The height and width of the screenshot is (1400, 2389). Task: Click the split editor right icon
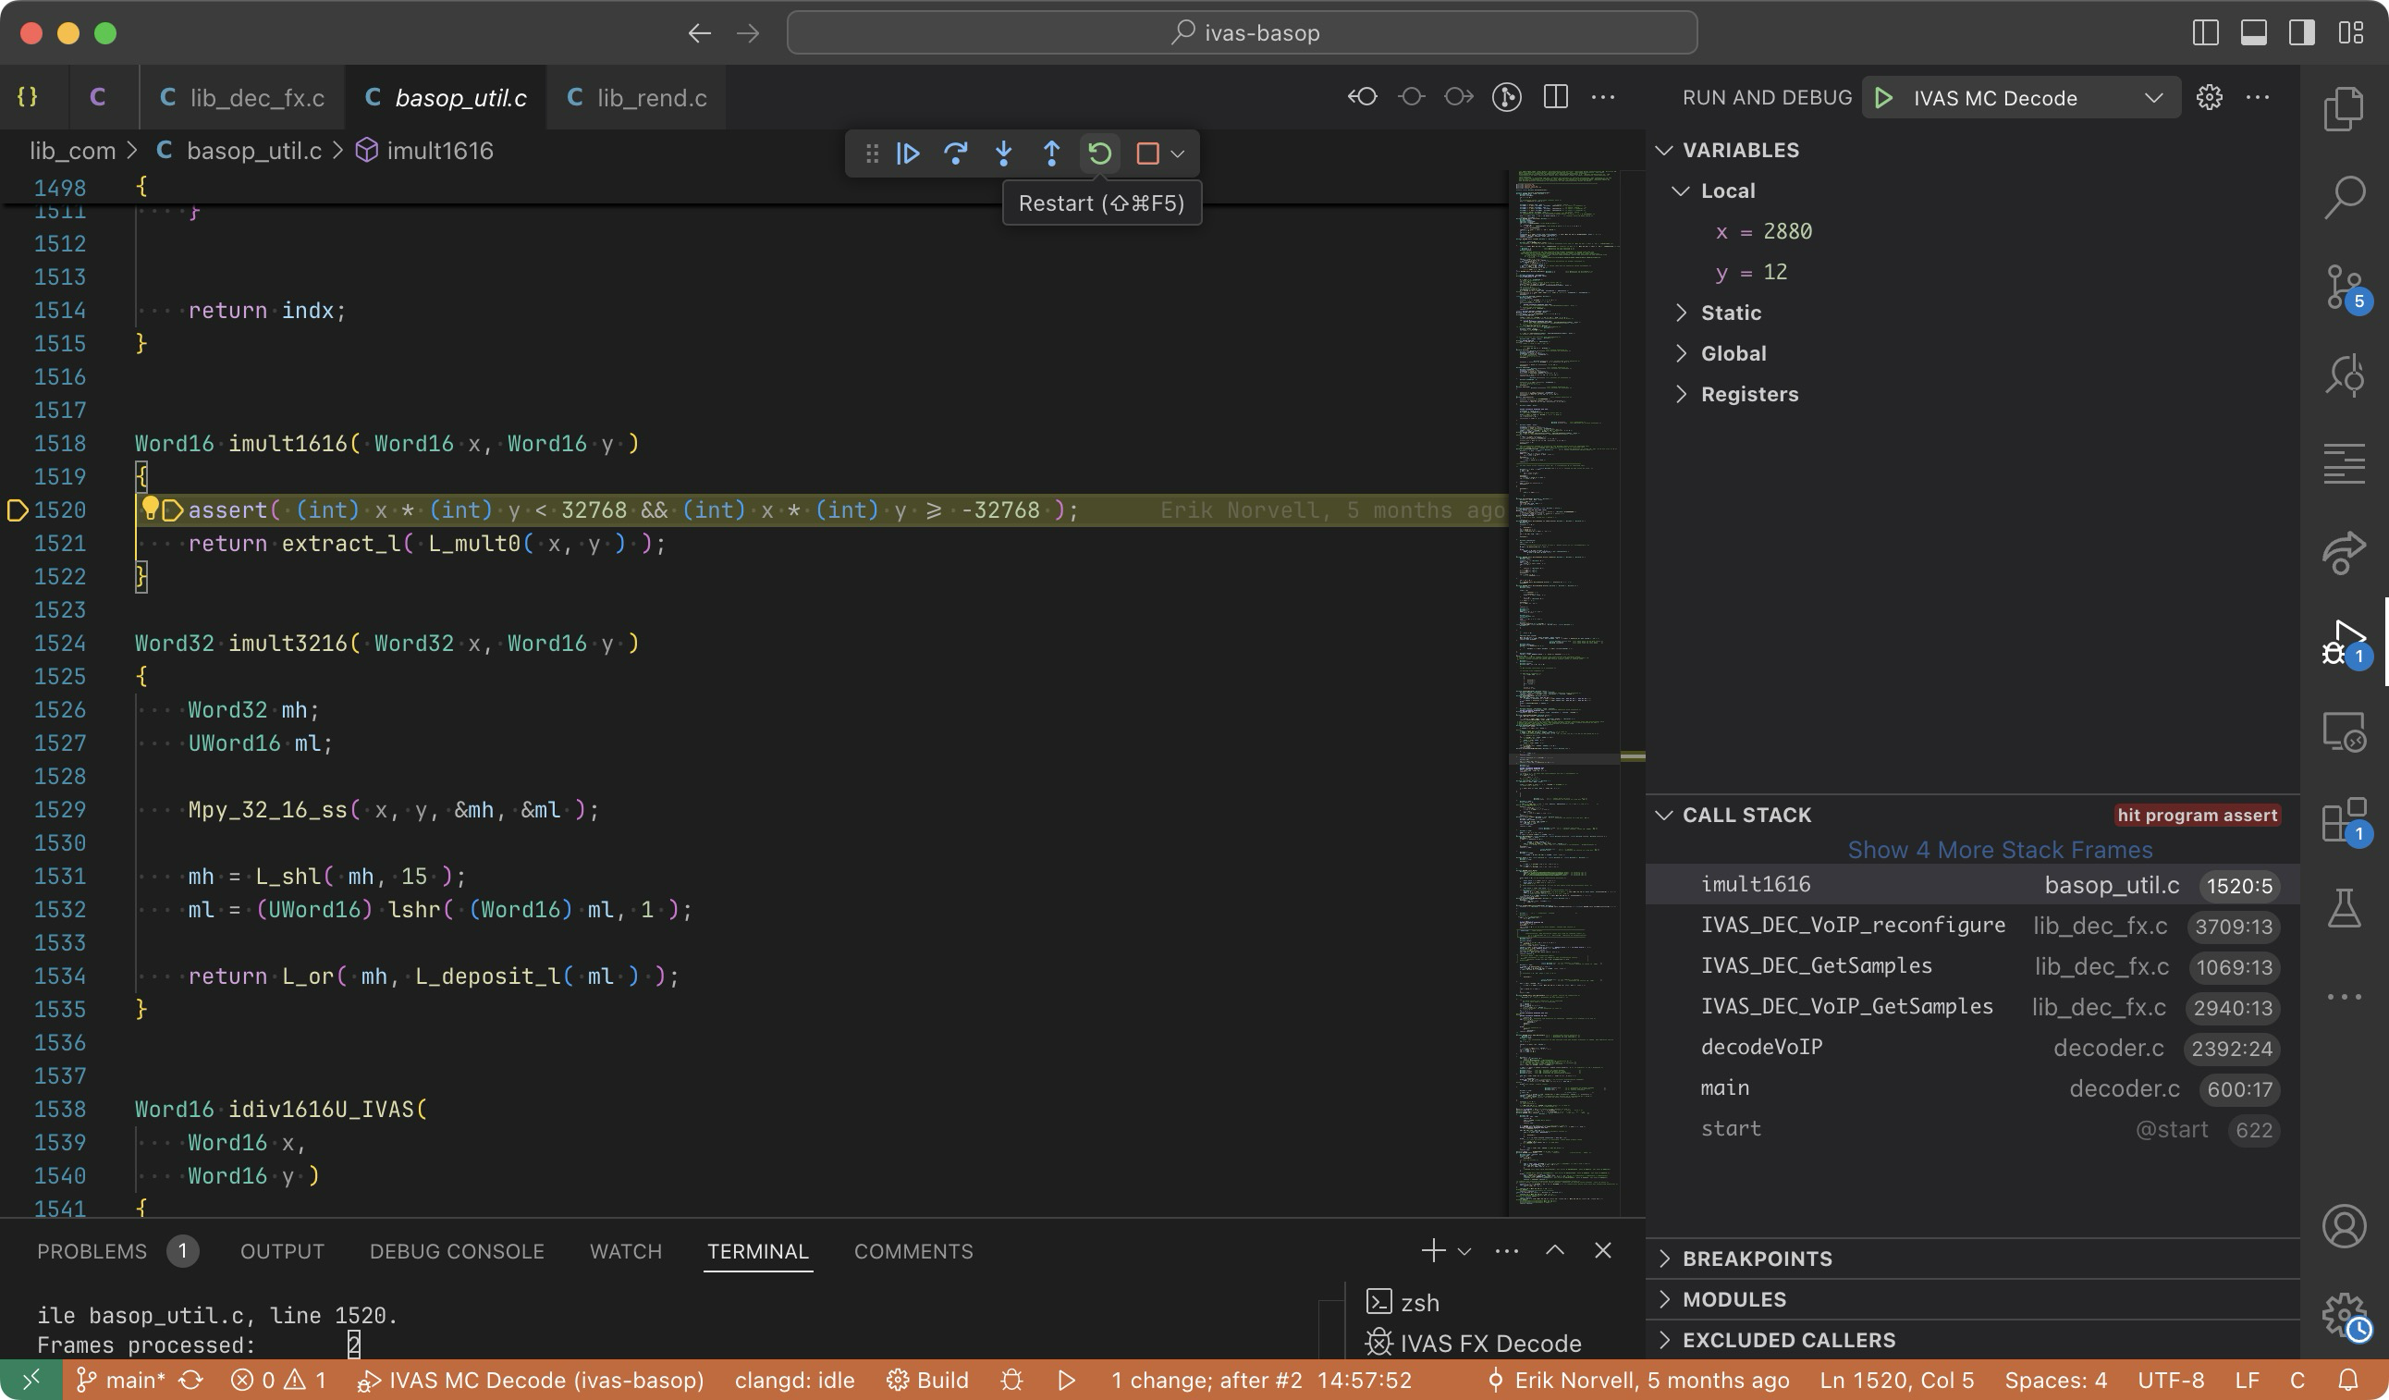(1555, 98)
